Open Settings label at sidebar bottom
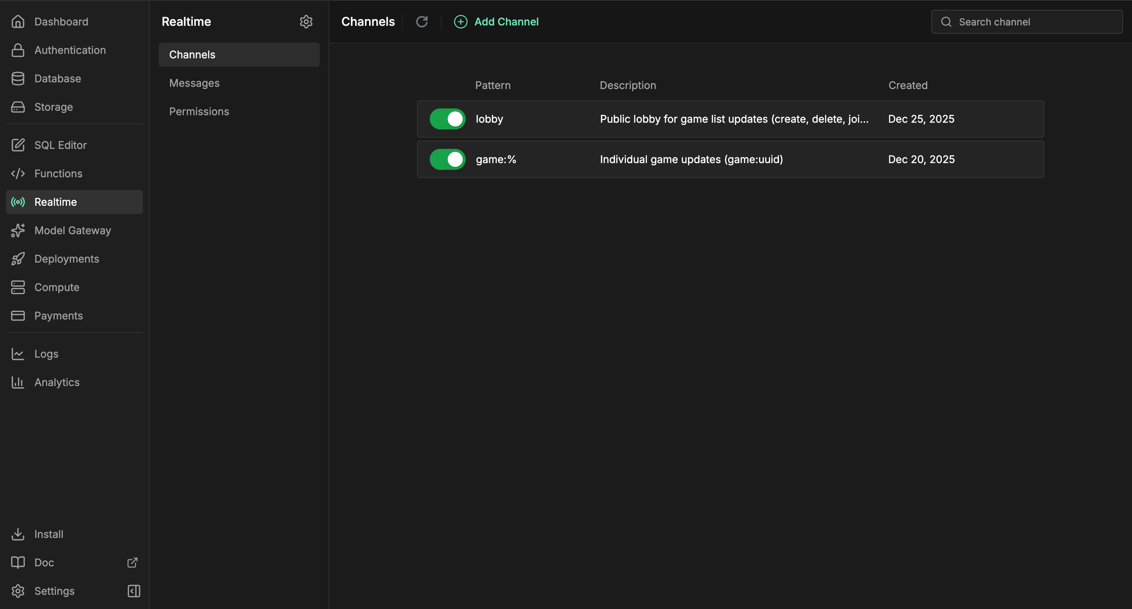Screen dimensions: 1132x609 point(55,591)
